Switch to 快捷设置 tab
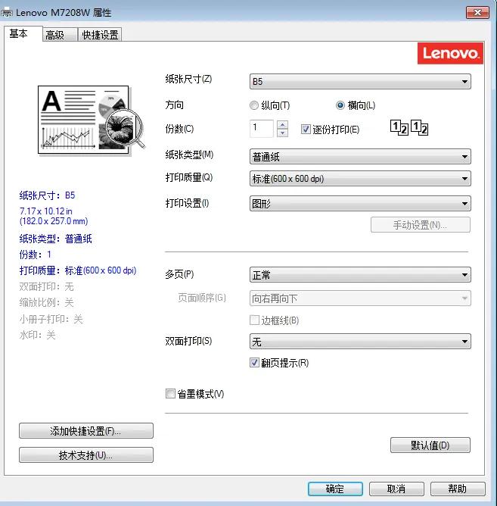Viewport: 497px width, 506px height. 100,35
